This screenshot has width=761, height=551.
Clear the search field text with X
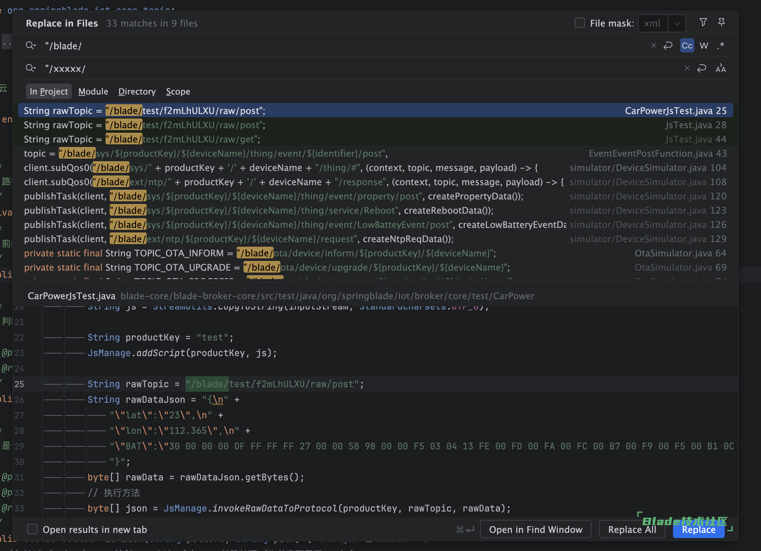653,45
